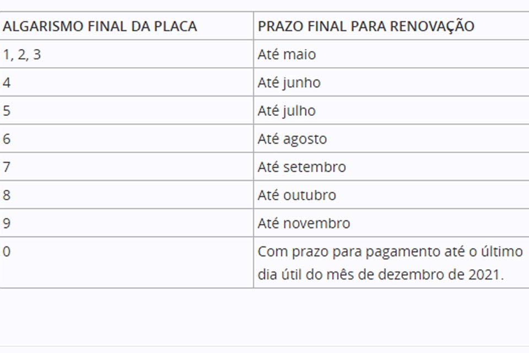This screenshot has width=529, height=353.
Task: Select the plate digit '6' cell
Action: click(7, 139)
